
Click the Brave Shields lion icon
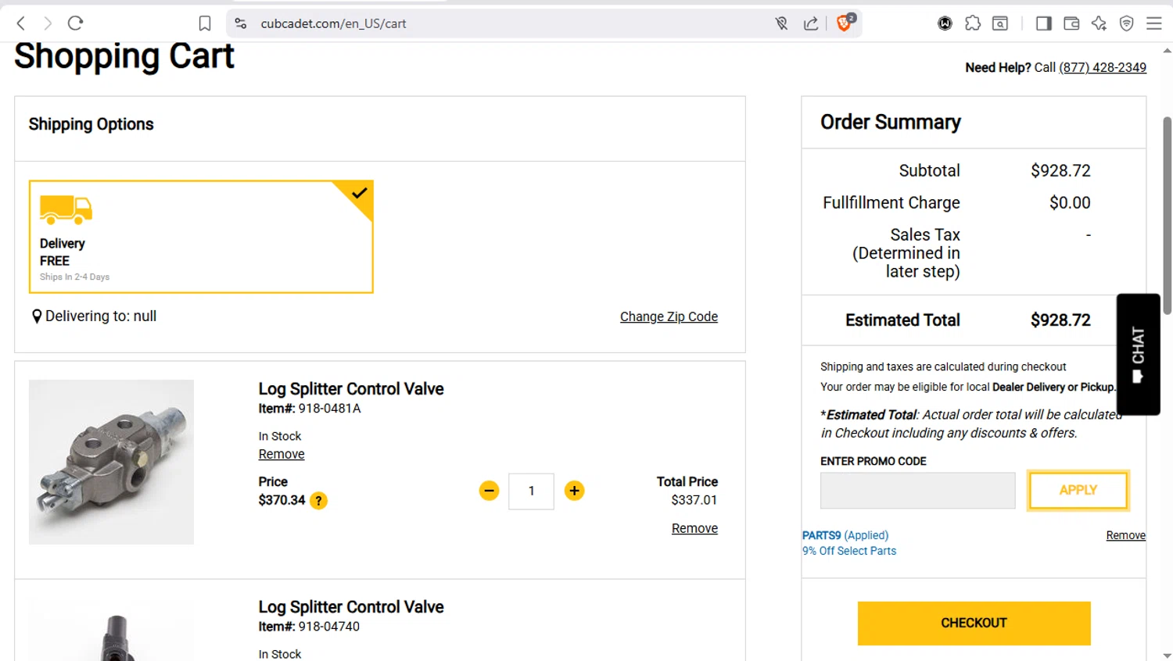[x=844, y=23]
